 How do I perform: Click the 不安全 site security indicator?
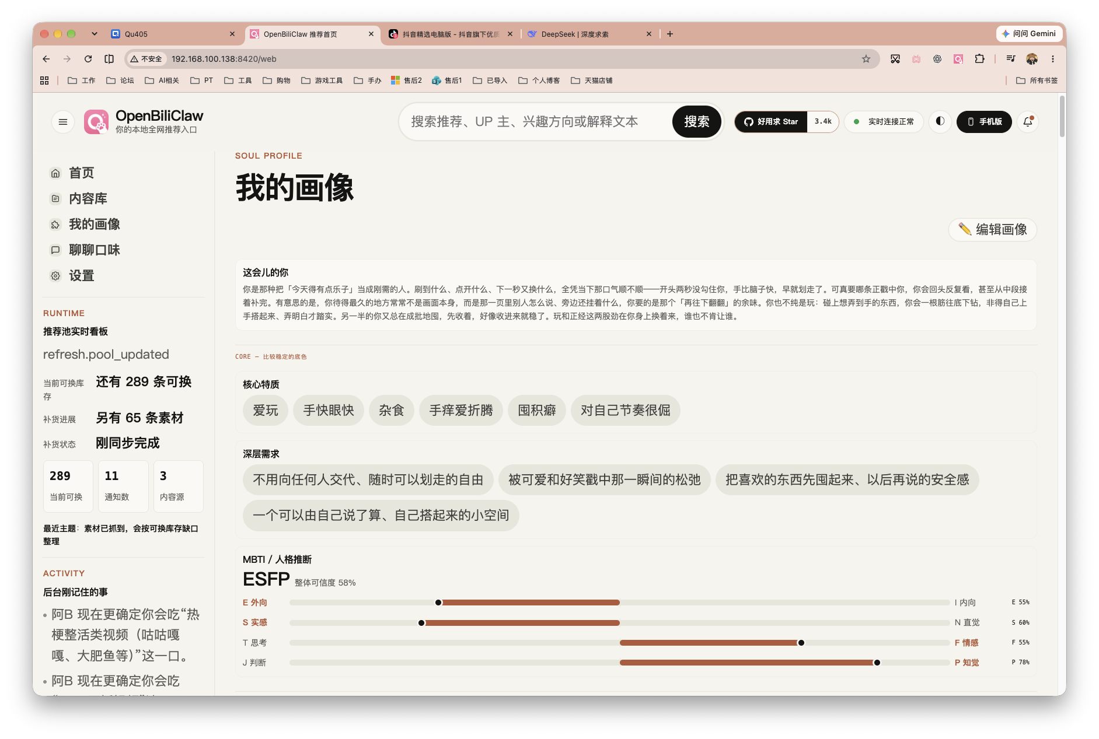click(x=146, y=59)
